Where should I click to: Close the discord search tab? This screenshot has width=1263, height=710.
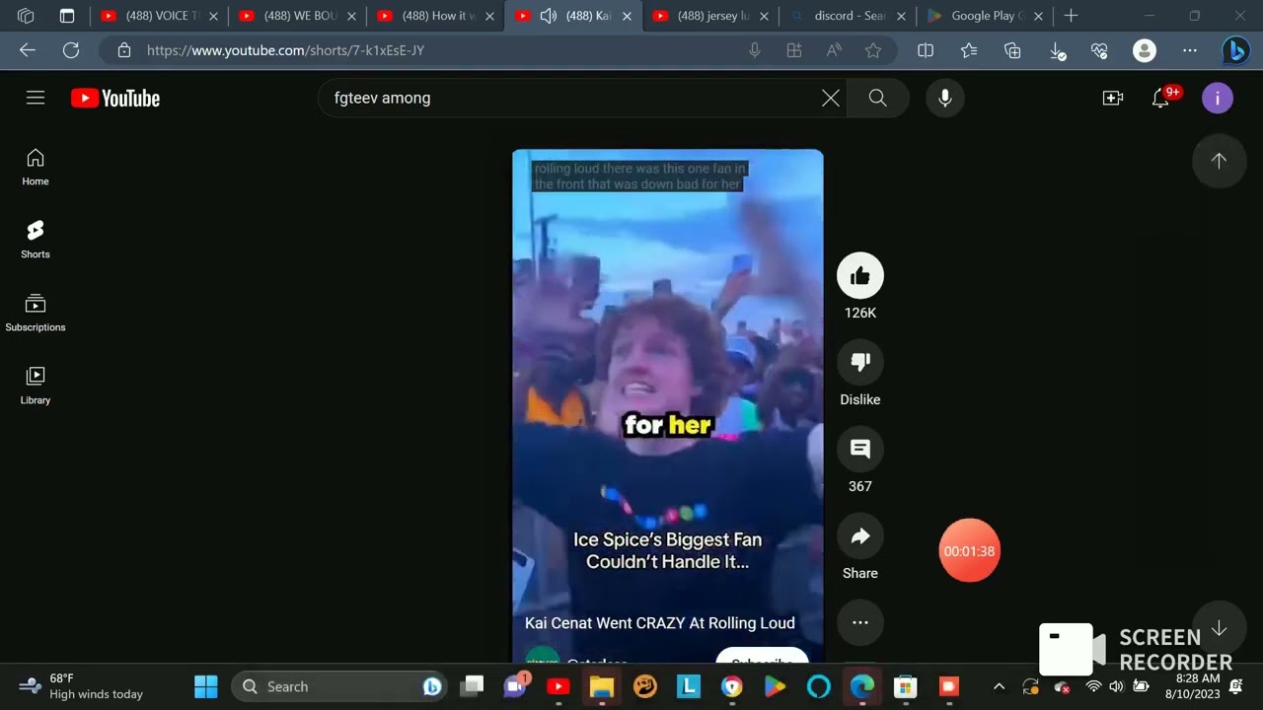tap(900, 16)
